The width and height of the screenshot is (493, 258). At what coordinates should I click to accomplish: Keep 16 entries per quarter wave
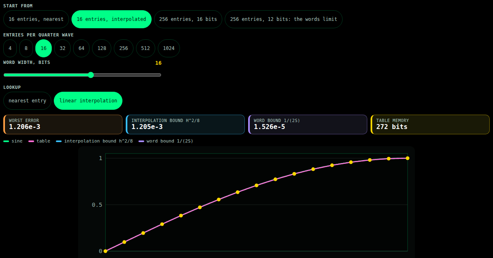[x=44, y=48]
